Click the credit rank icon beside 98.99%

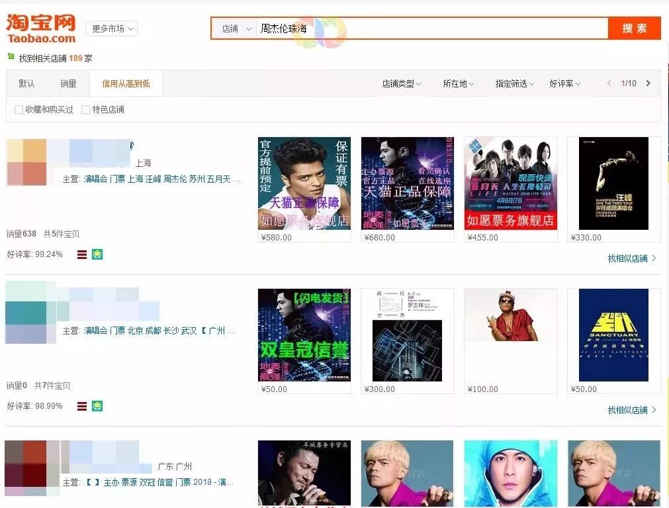(x=82, y=406)
